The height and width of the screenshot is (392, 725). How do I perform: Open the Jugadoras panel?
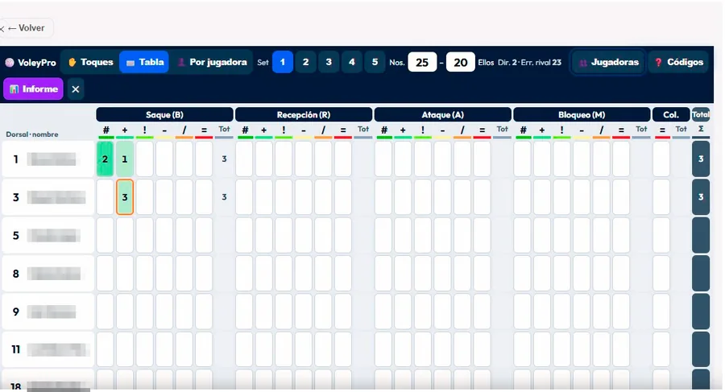(x=608, y=63)
